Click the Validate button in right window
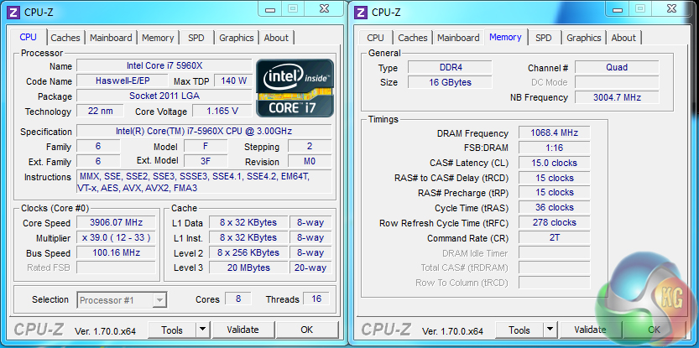This screenshot has width=699, height=348. pyautogui.click(x=590, y=330)
